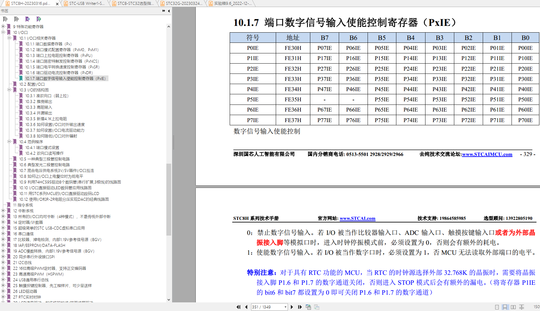The height and width of the screenshot is (311, 540).
Task: Click the bookmark icon beside 10.2 配置I/O口
Action: tap(15, 84)
